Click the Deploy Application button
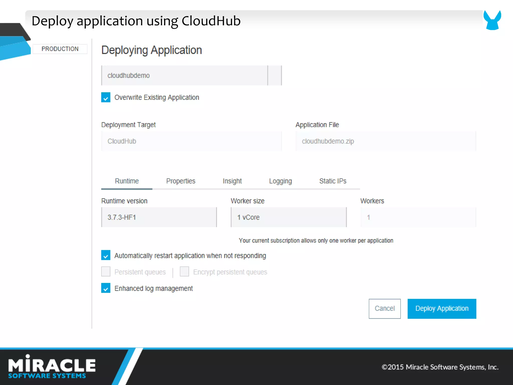The width and height of the screenshot is (513, 385). pos(442,309)
